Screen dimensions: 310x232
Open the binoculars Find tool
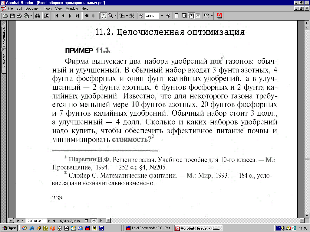[x=38, y=16]
